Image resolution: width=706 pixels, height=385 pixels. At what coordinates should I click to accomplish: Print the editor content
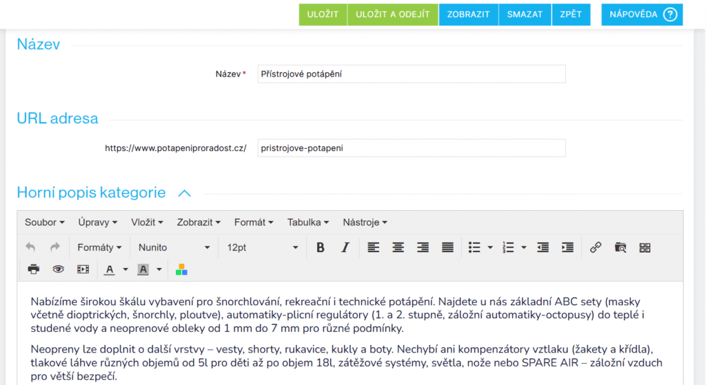coord(33,269)
